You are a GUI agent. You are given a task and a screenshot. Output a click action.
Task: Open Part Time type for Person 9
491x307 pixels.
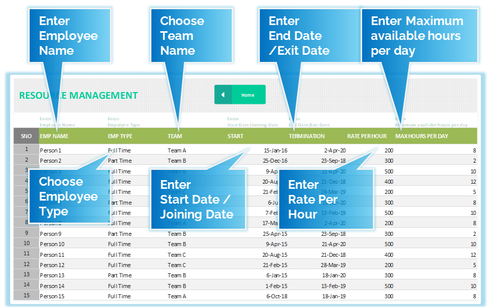120,234
